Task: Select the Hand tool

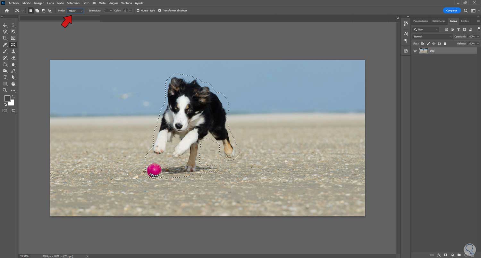Action: click(x=13, y=84)
